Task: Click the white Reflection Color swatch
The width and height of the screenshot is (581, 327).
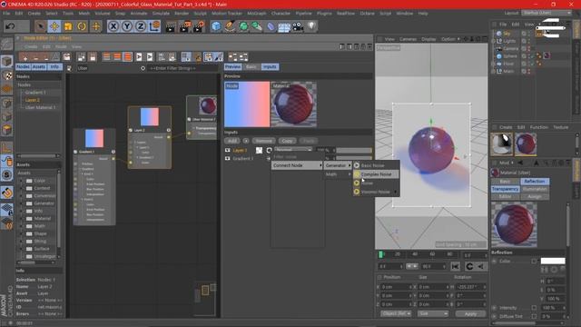Action: [553, 261]
